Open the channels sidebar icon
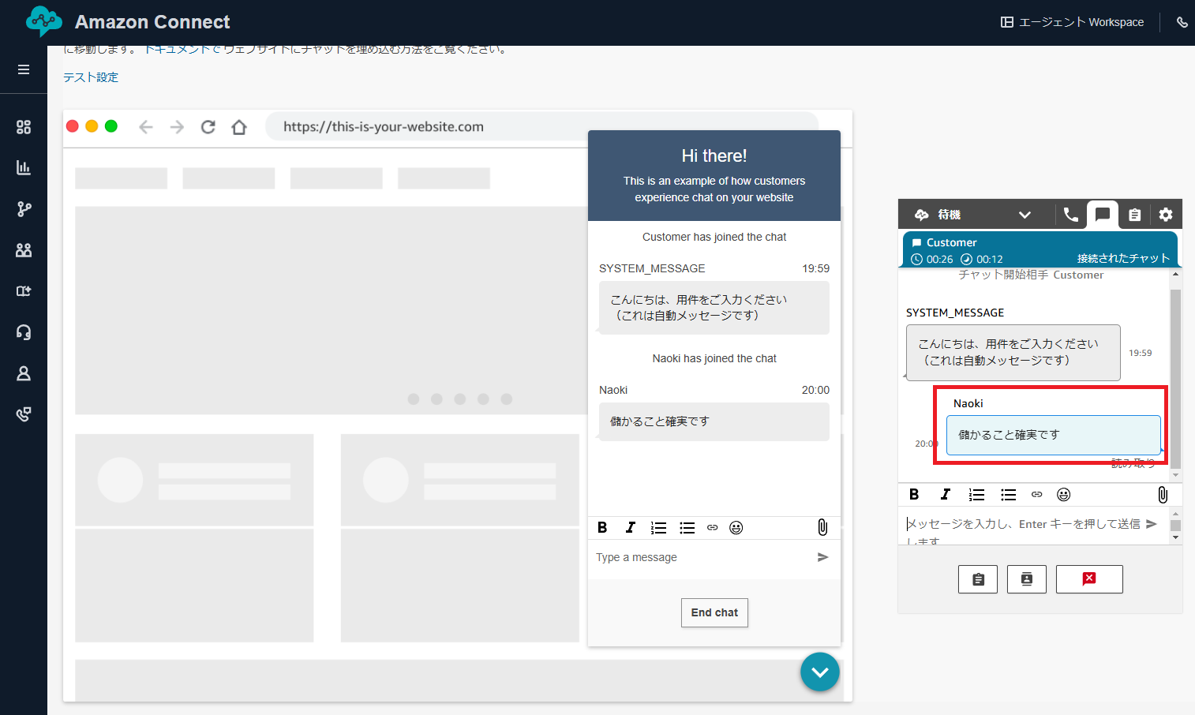This screenshot has height=715, width=1195. click(x=24, y=291)
